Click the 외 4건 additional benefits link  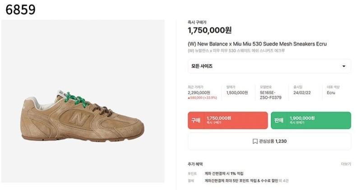[x=284, y=181]
